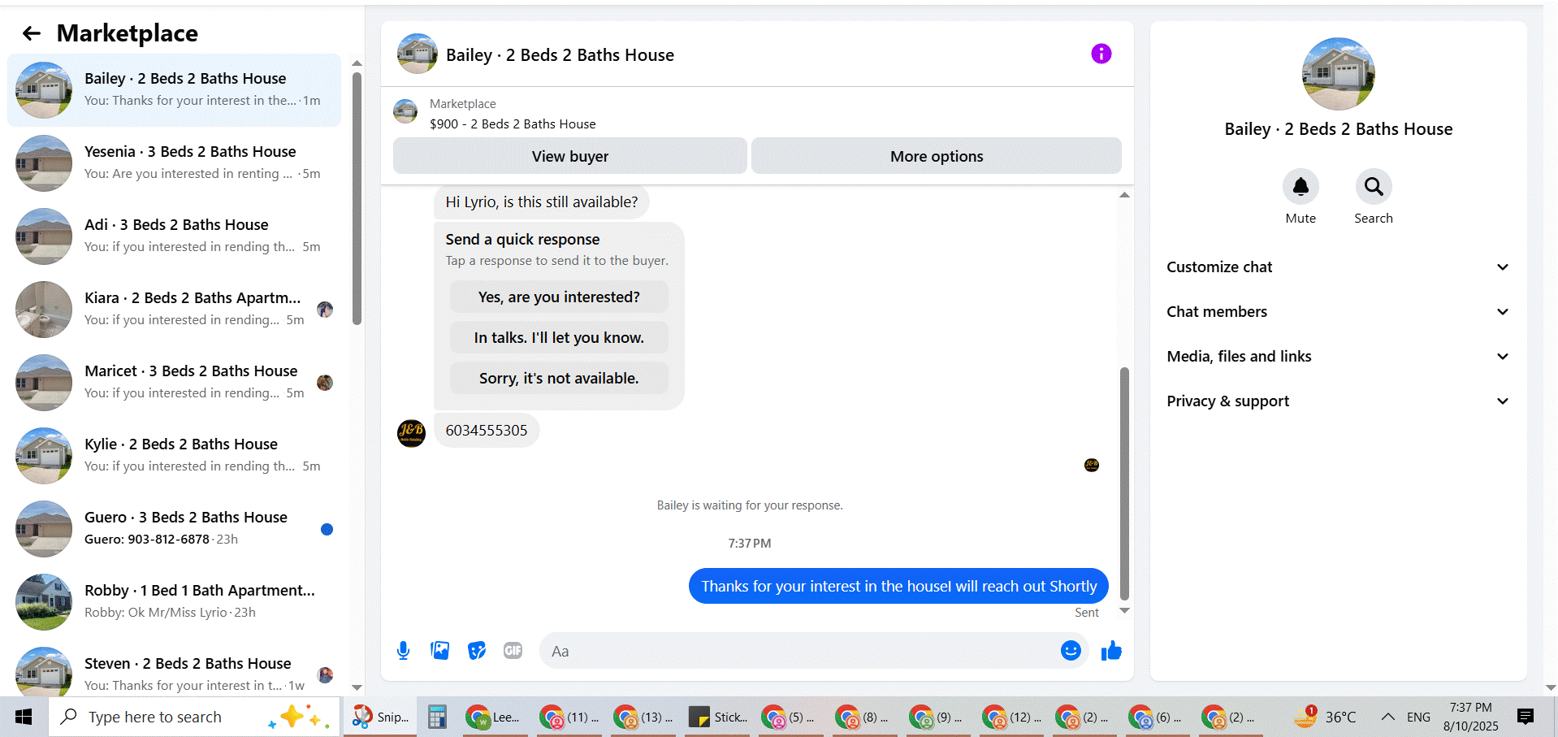Expand the Customize chat section
Screen dimensions: 1558x737
1338,267
